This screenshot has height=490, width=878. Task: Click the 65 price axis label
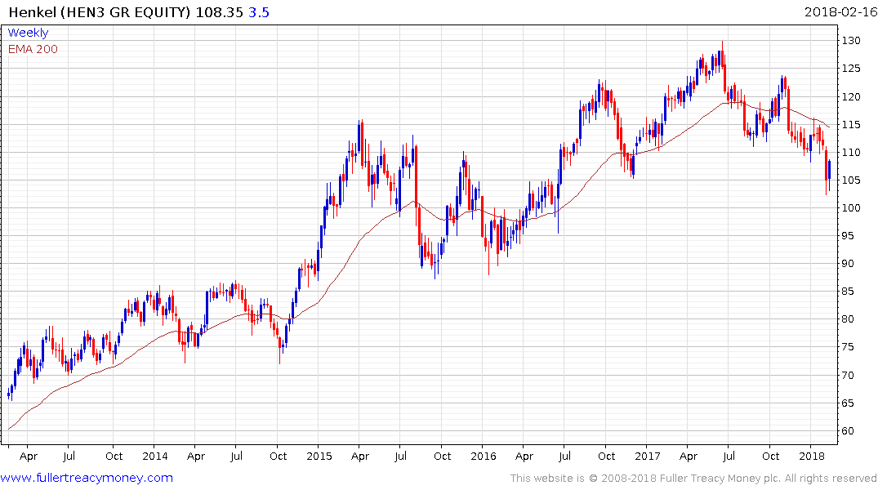click(x=848, y=403)
